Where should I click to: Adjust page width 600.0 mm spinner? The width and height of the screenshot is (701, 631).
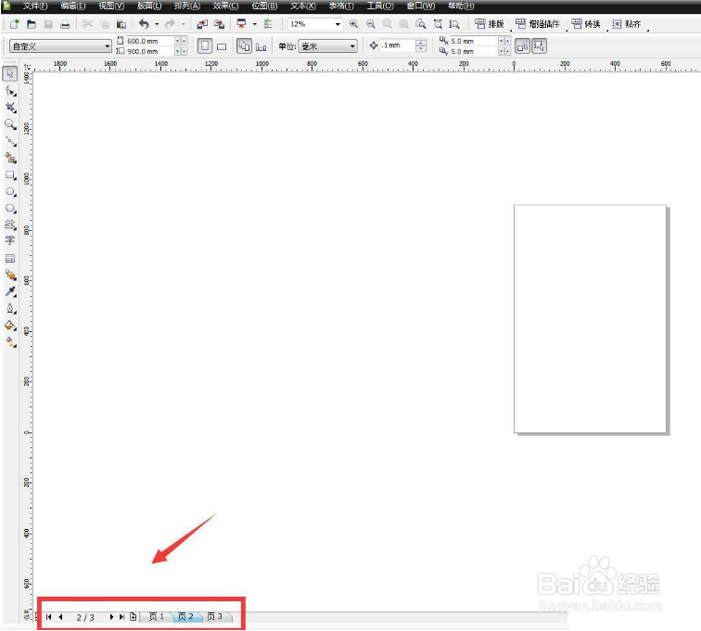(181, 41)
